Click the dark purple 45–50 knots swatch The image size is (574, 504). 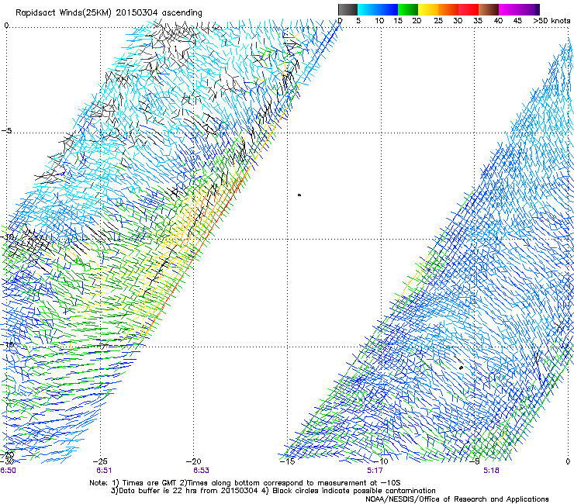pyautogui.click(x=529, y=9)
